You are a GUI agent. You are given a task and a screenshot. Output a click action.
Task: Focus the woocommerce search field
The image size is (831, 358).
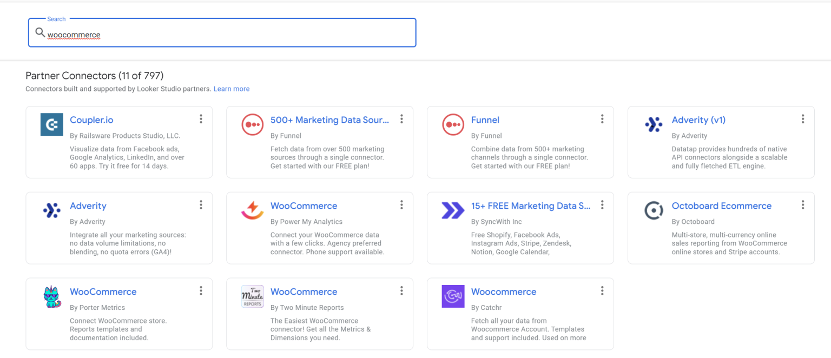(x=222, y=33)
